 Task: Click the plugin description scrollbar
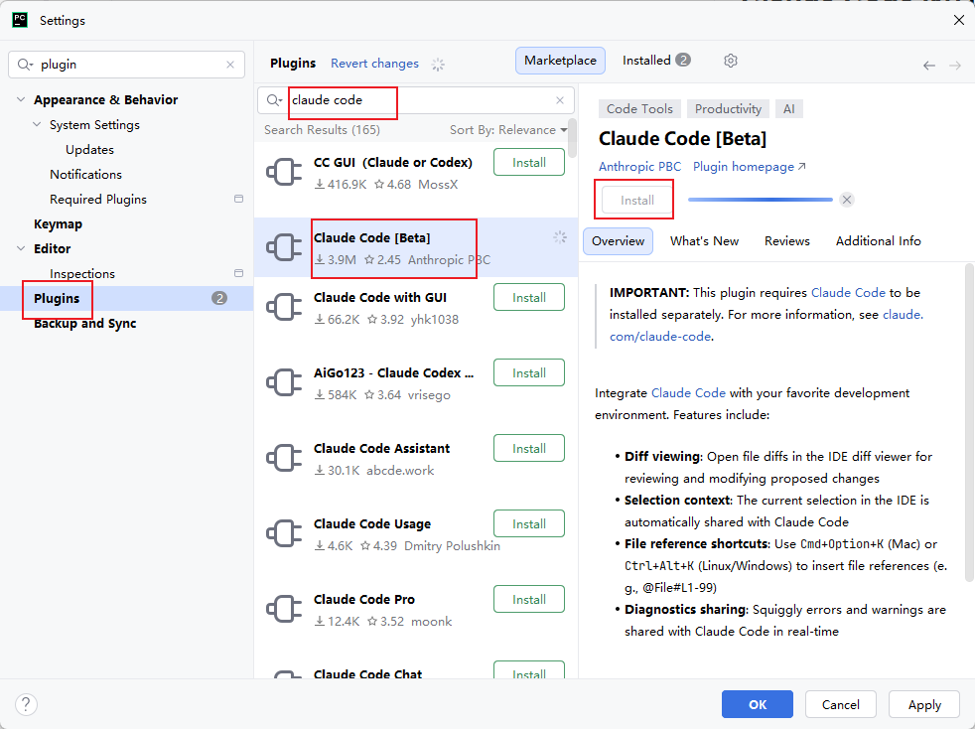(x=968, y=423)
